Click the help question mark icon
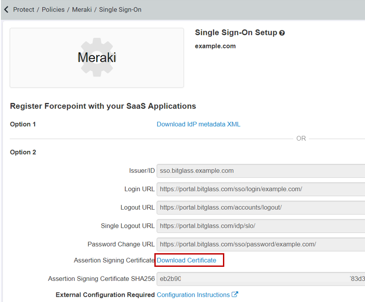The height and width of the screenshot is (302, 365). click(x=282, y=33)
